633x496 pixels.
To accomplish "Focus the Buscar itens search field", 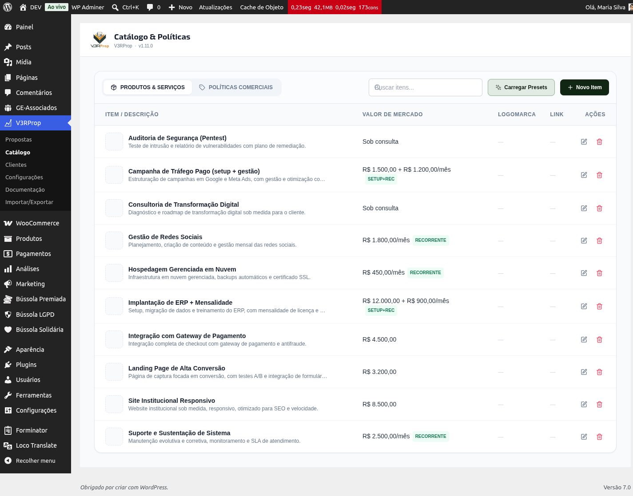I will pyautogui.click(x=425, y=87).
